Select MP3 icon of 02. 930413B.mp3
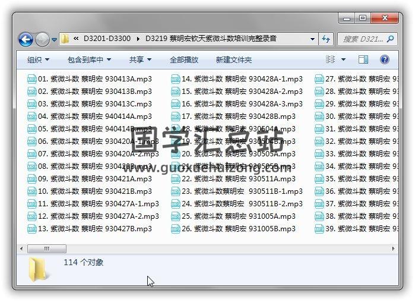Viewport: 415px width, 302px height. (31, 92)
